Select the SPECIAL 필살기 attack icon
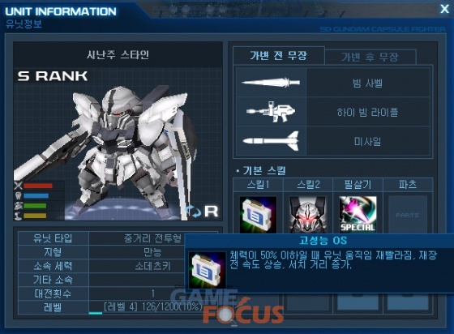 click(358, 215)
